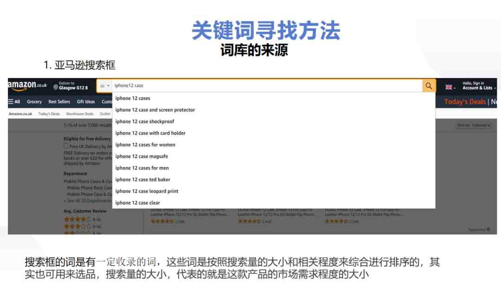Image resolution: width=501 pixels, height=283 pixels.
Task: Open Warehouse Deals link
Action: (80, 114)
